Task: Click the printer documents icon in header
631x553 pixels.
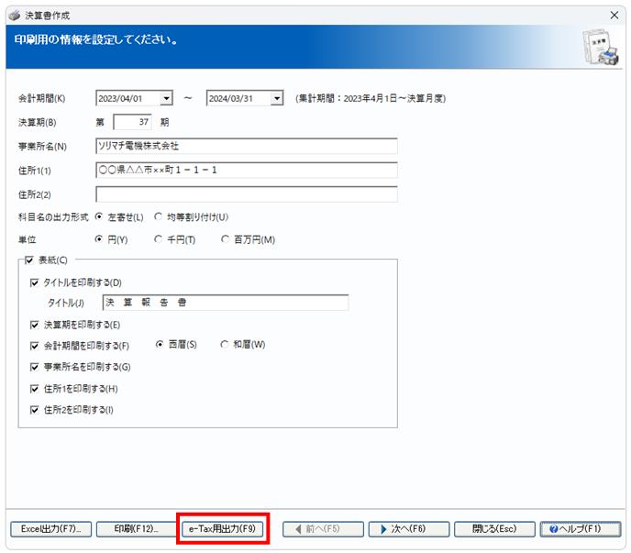Action: [x=601, y=47]
